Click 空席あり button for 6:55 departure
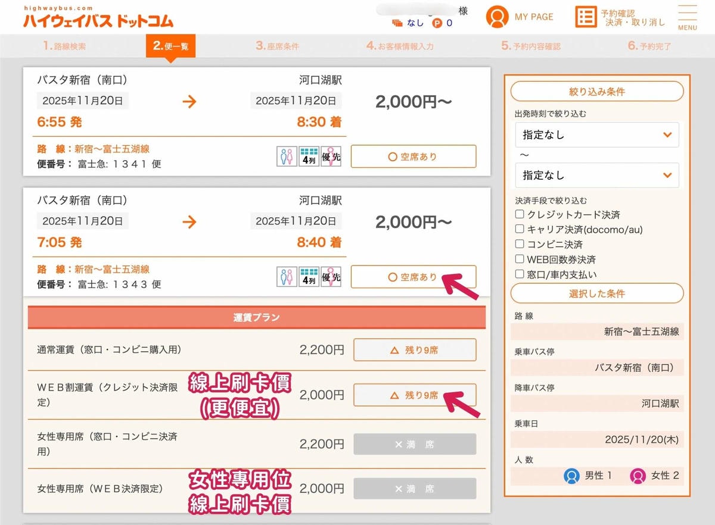Screen dimensions: 715x525 point(414,157)
